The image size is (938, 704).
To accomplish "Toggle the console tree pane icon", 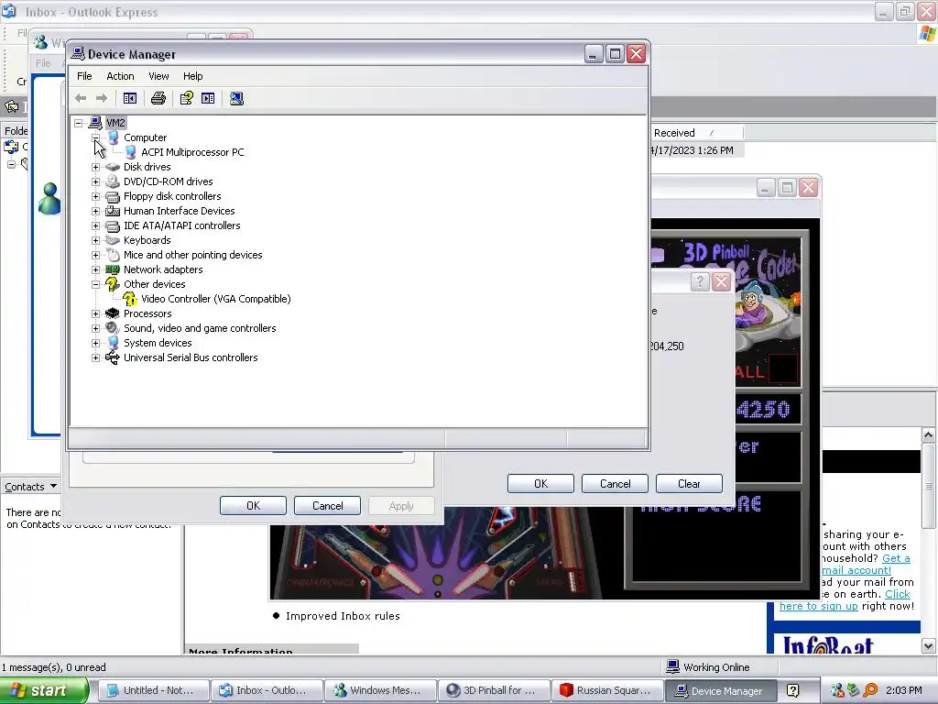I will point(130,98).
